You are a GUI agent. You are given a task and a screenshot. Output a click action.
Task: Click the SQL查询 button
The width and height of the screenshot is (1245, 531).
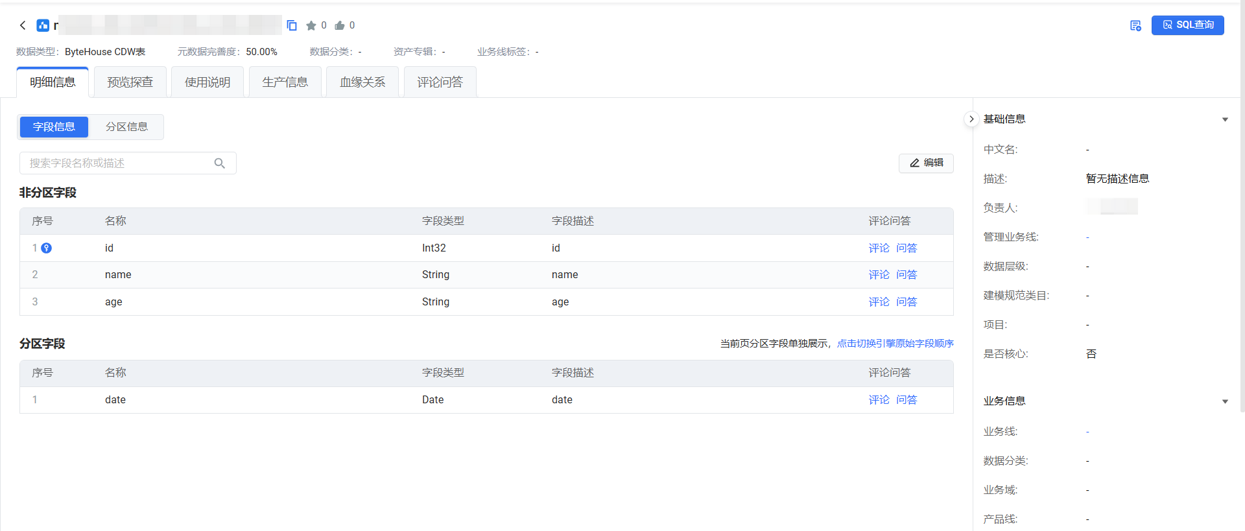point(1187,25)
